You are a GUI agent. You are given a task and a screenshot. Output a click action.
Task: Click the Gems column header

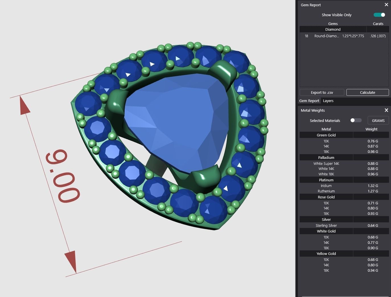pos(333,24)
